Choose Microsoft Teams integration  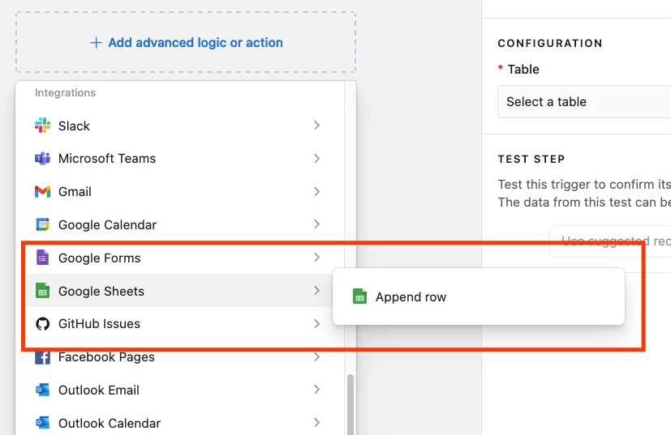[180, 159]
